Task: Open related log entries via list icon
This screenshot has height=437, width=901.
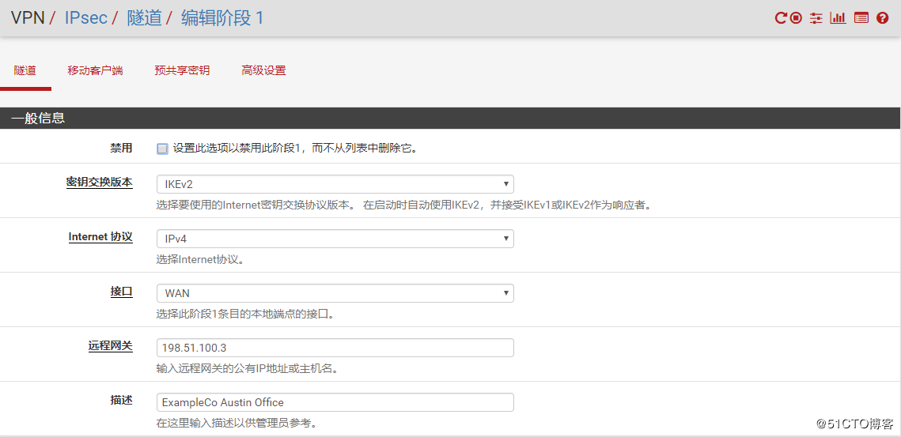Action: pyautogui.click(x=861, y=18)
